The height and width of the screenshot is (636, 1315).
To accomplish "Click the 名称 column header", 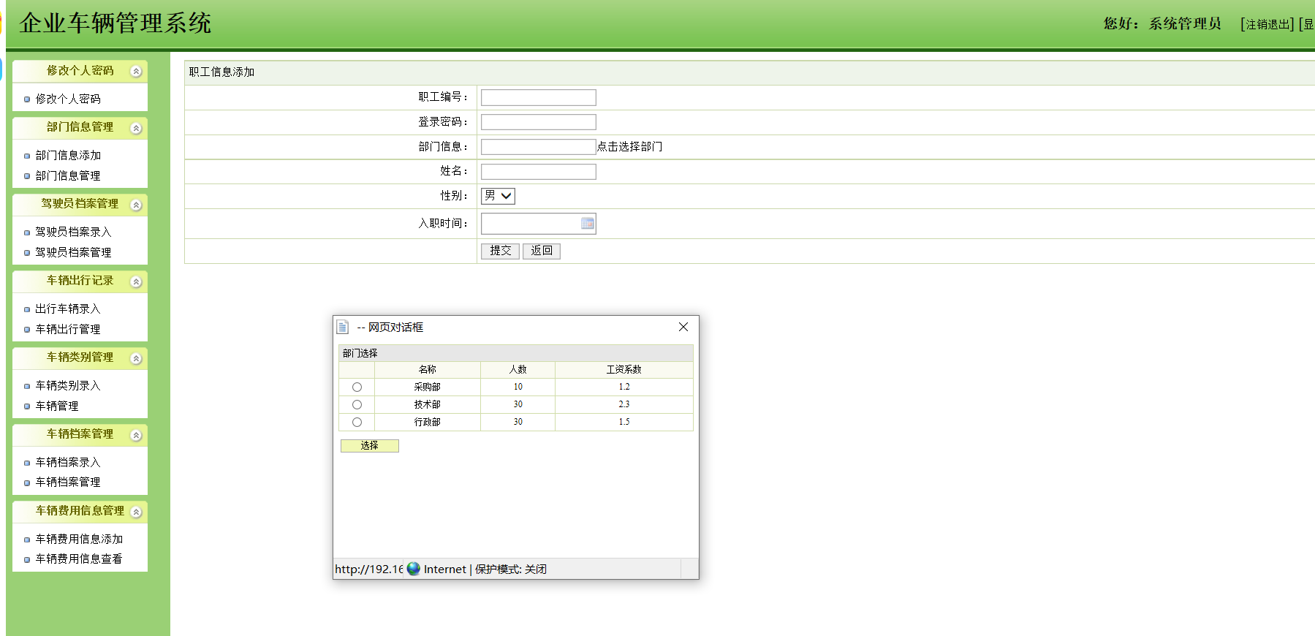I will pyautogui.click(x=428, y=370).
